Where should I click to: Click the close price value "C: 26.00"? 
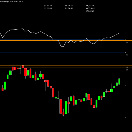pos(48,8)
